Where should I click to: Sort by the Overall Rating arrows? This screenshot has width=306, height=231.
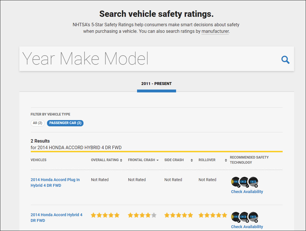coord(121,160)
